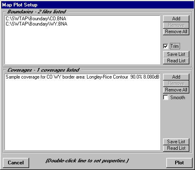Click Add in the Coverages section
The height and width of the screenshot is (170, 195).
[x=176, y=77]
